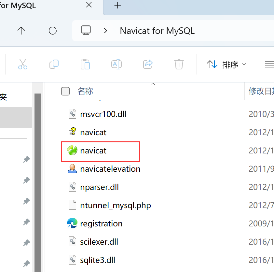Click the navigation pane's vertical scrollbar

(x=37, y=183)
